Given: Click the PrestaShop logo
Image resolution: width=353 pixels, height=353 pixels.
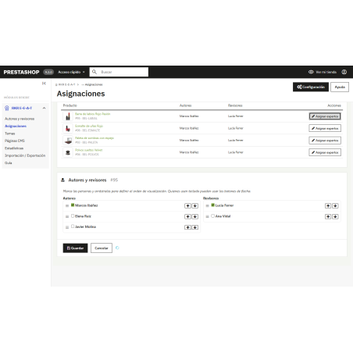Looking at the screenshot, I should tap(21, 72).
